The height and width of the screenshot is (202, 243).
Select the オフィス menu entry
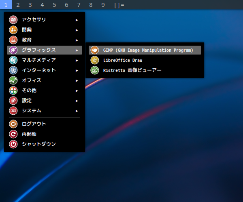tap(45, 80)
